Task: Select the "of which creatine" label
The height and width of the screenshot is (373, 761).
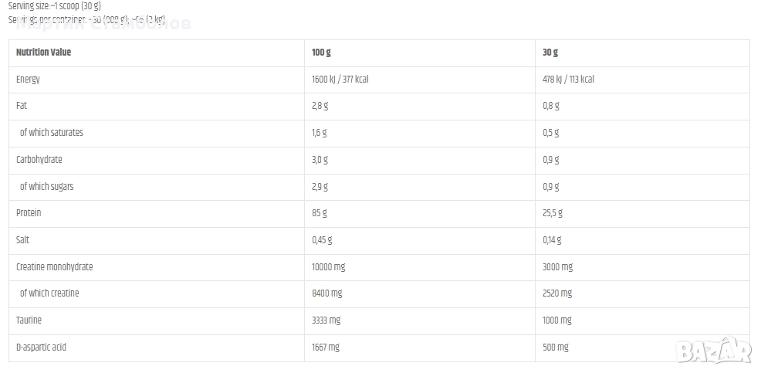Action: tap(49, 293)
